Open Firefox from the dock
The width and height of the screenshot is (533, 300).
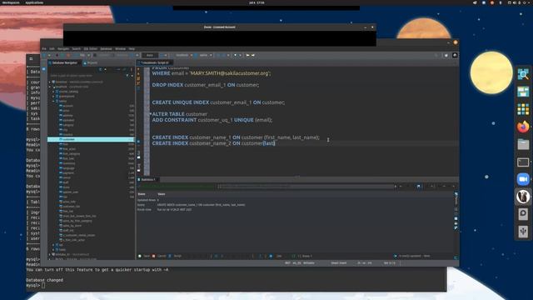tap(523, 127)
